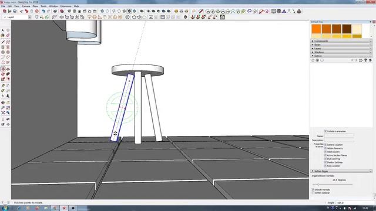The image size is (376, 211).
Task: Select the Rotate tool
Action: (x=3, y=74)
